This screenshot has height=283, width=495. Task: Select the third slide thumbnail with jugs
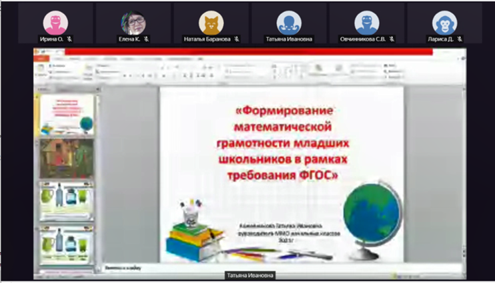coord(67,201)
